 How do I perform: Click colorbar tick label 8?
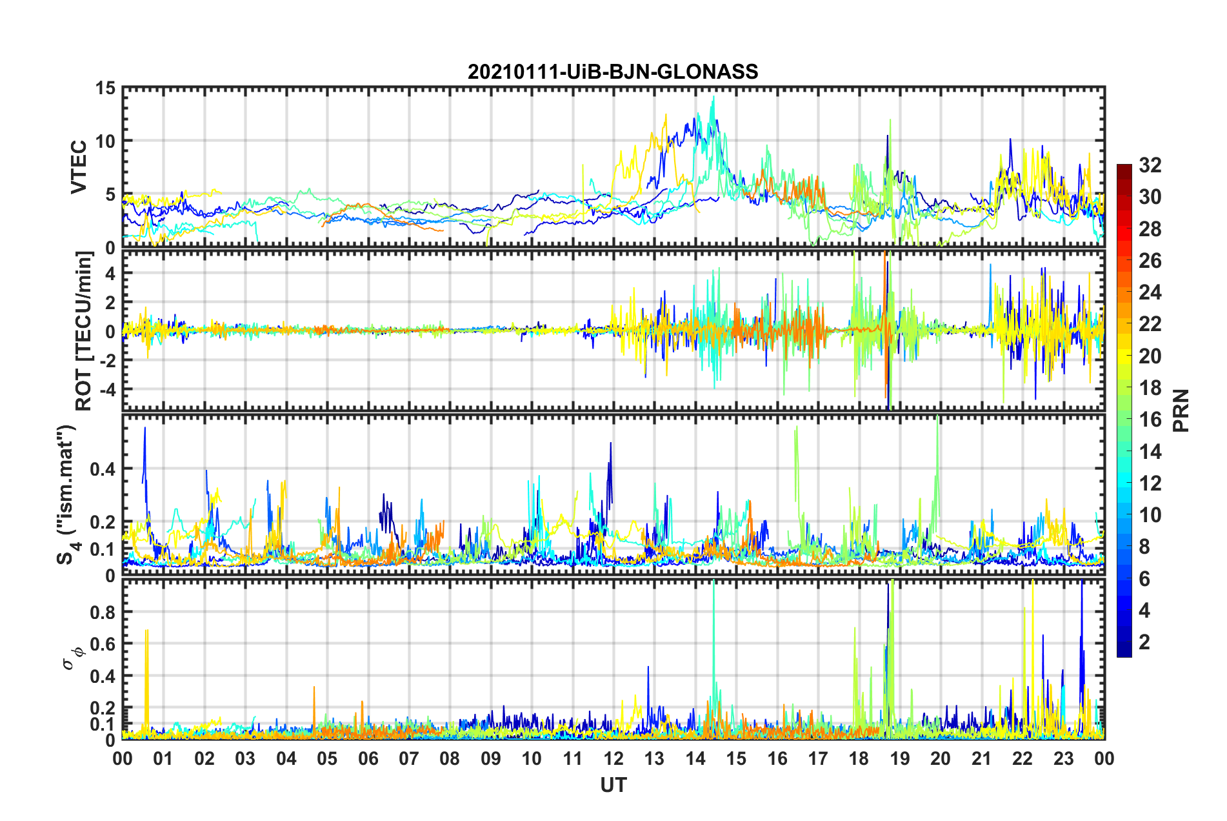pos(1144,547)
